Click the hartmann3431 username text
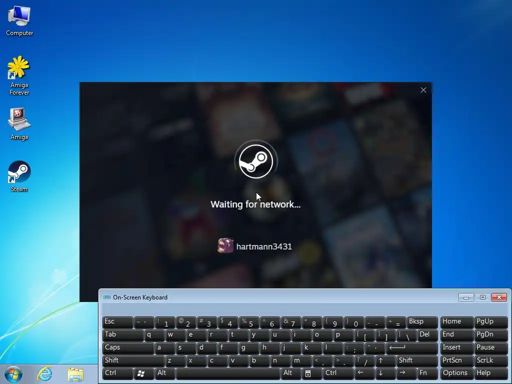 click(264, 246)
